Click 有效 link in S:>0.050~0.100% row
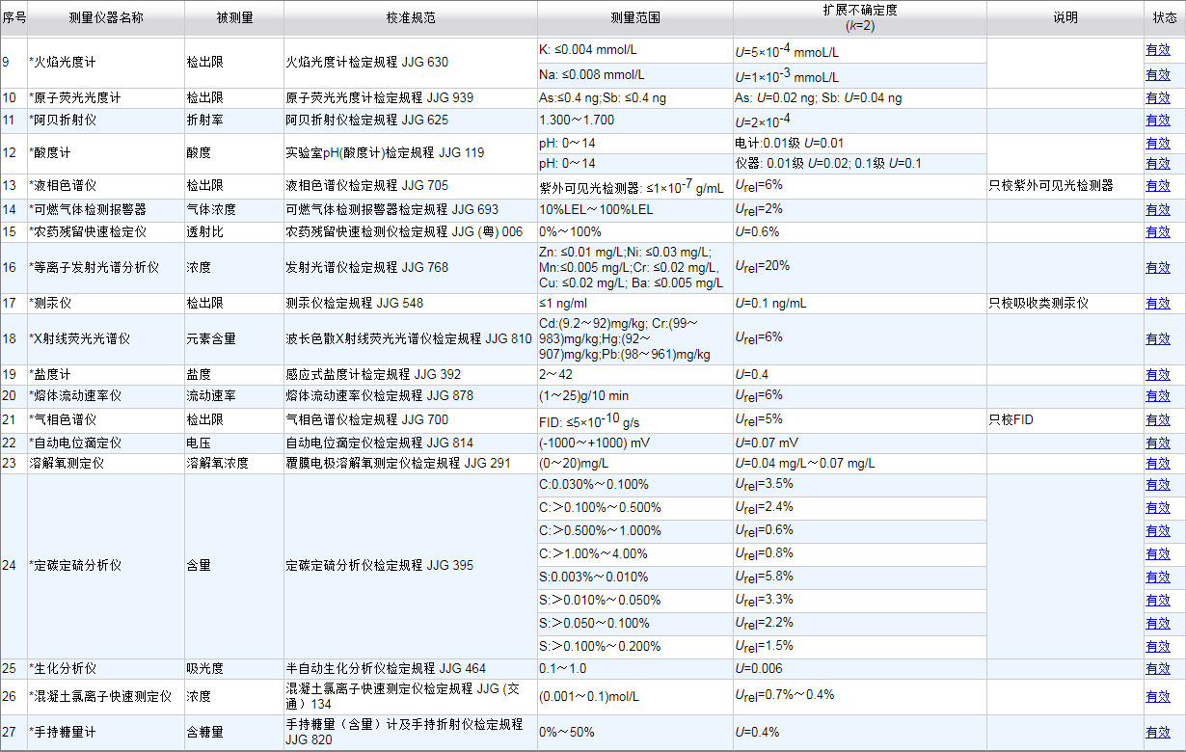The height and width of the screenshot is (752, 1186). 1158,623
